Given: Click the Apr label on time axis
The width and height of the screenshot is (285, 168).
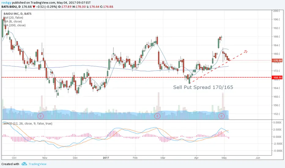Looking at the screenshot, I should pos(196,158).
